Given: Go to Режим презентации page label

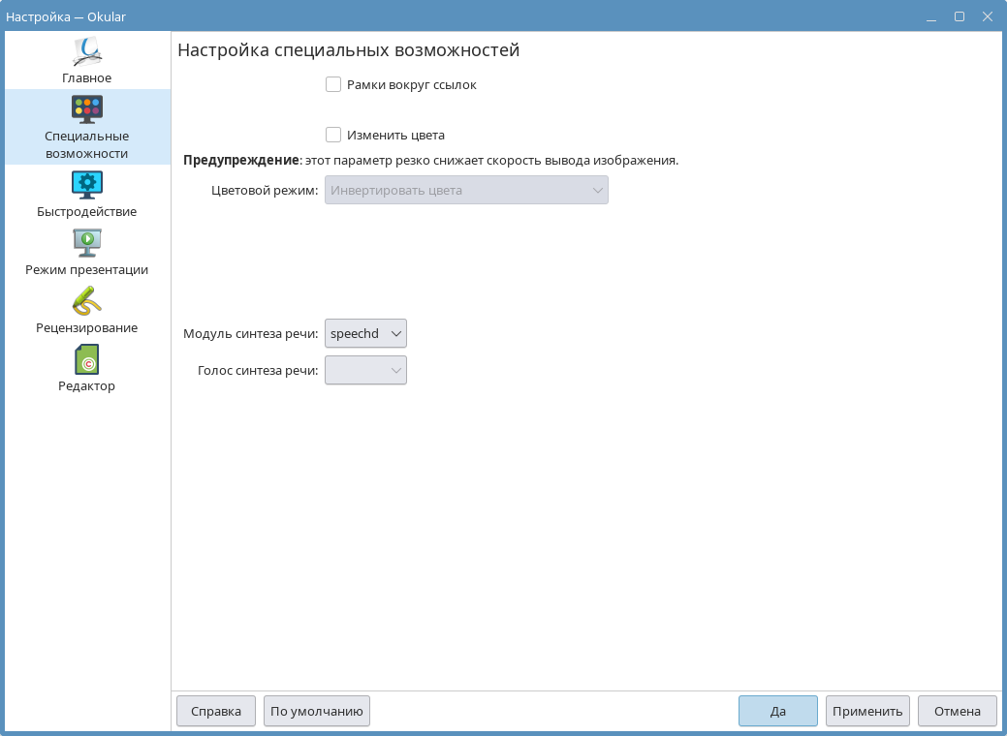Looking at the screenshot, I should coord(87,269).
